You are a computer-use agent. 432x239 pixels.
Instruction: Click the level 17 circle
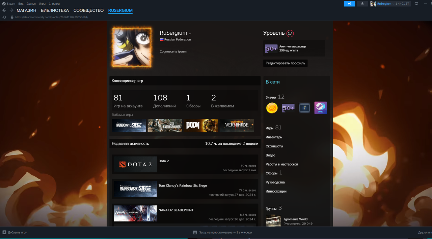coord(290,33)
